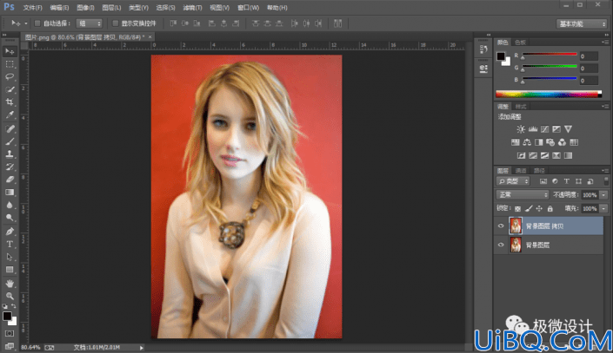
Task: Switch to the 色板 tab
Action: pyautogui.click(x=520, y=42)
